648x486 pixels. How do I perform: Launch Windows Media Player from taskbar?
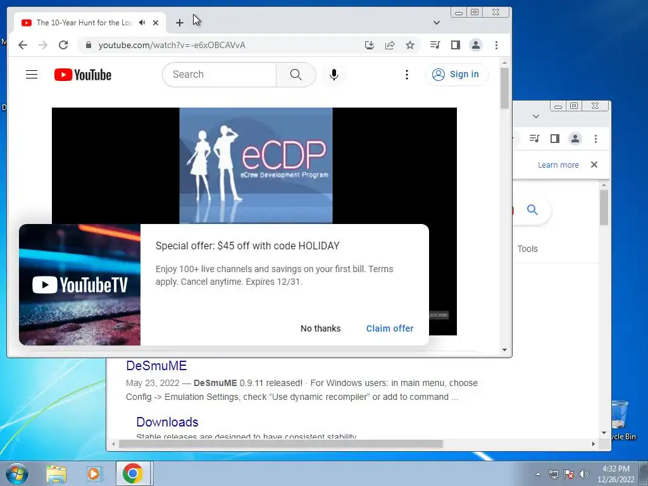[94, 473]
